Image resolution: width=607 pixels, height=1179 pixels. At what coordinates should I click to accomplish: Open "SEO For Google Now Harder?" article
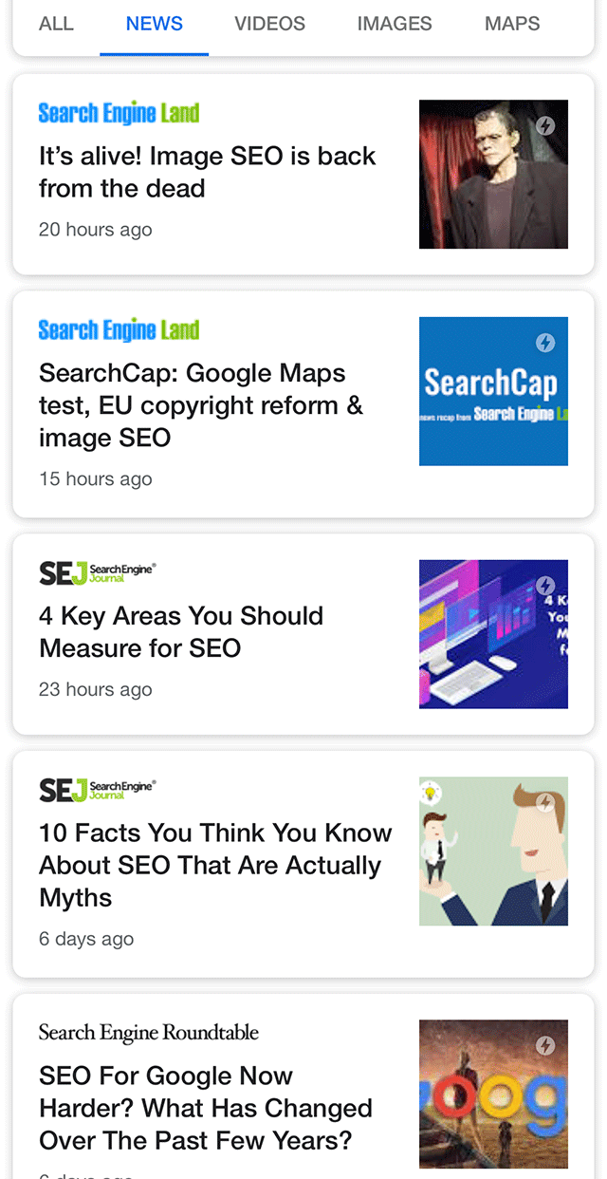click(x=206, y=1108)
